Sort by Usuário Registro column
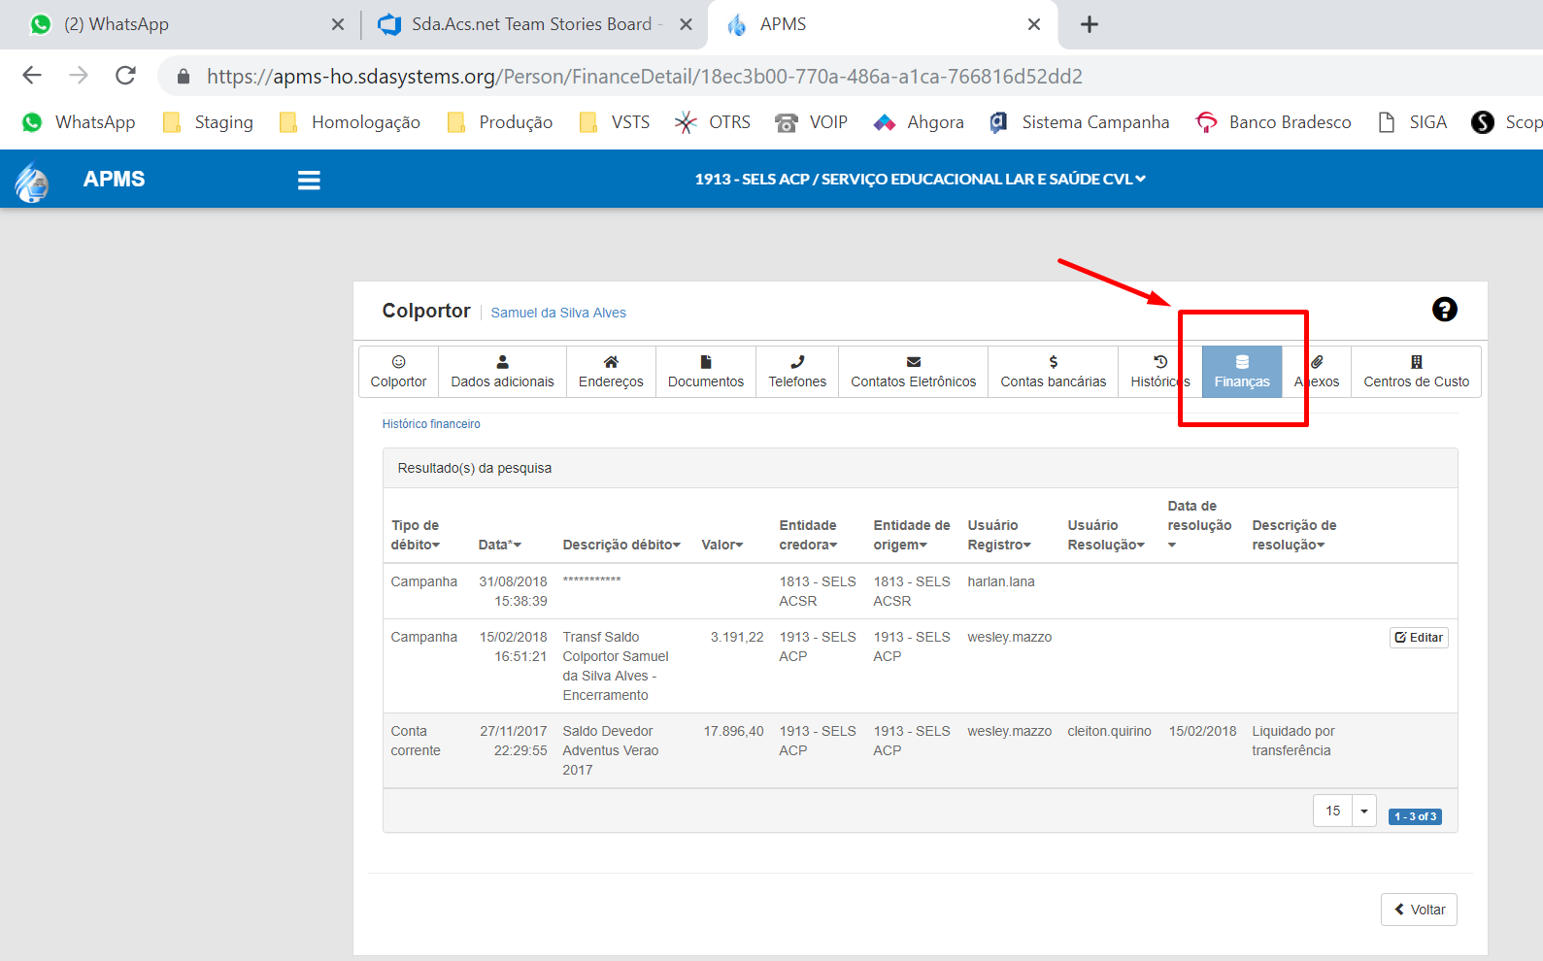The height and width of the screenshot is (961, 1543). pyautogui.click(x=999, y=535)
